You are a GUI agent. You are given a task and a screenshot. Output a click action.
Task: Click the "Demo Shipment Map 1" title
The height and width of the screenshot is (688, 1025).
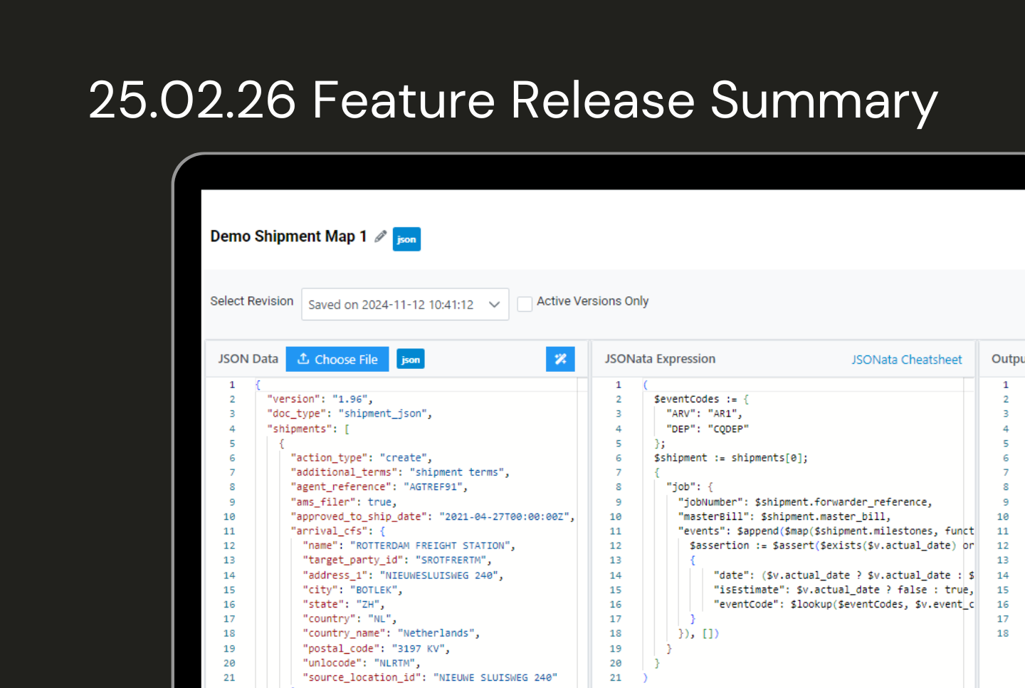288,236
